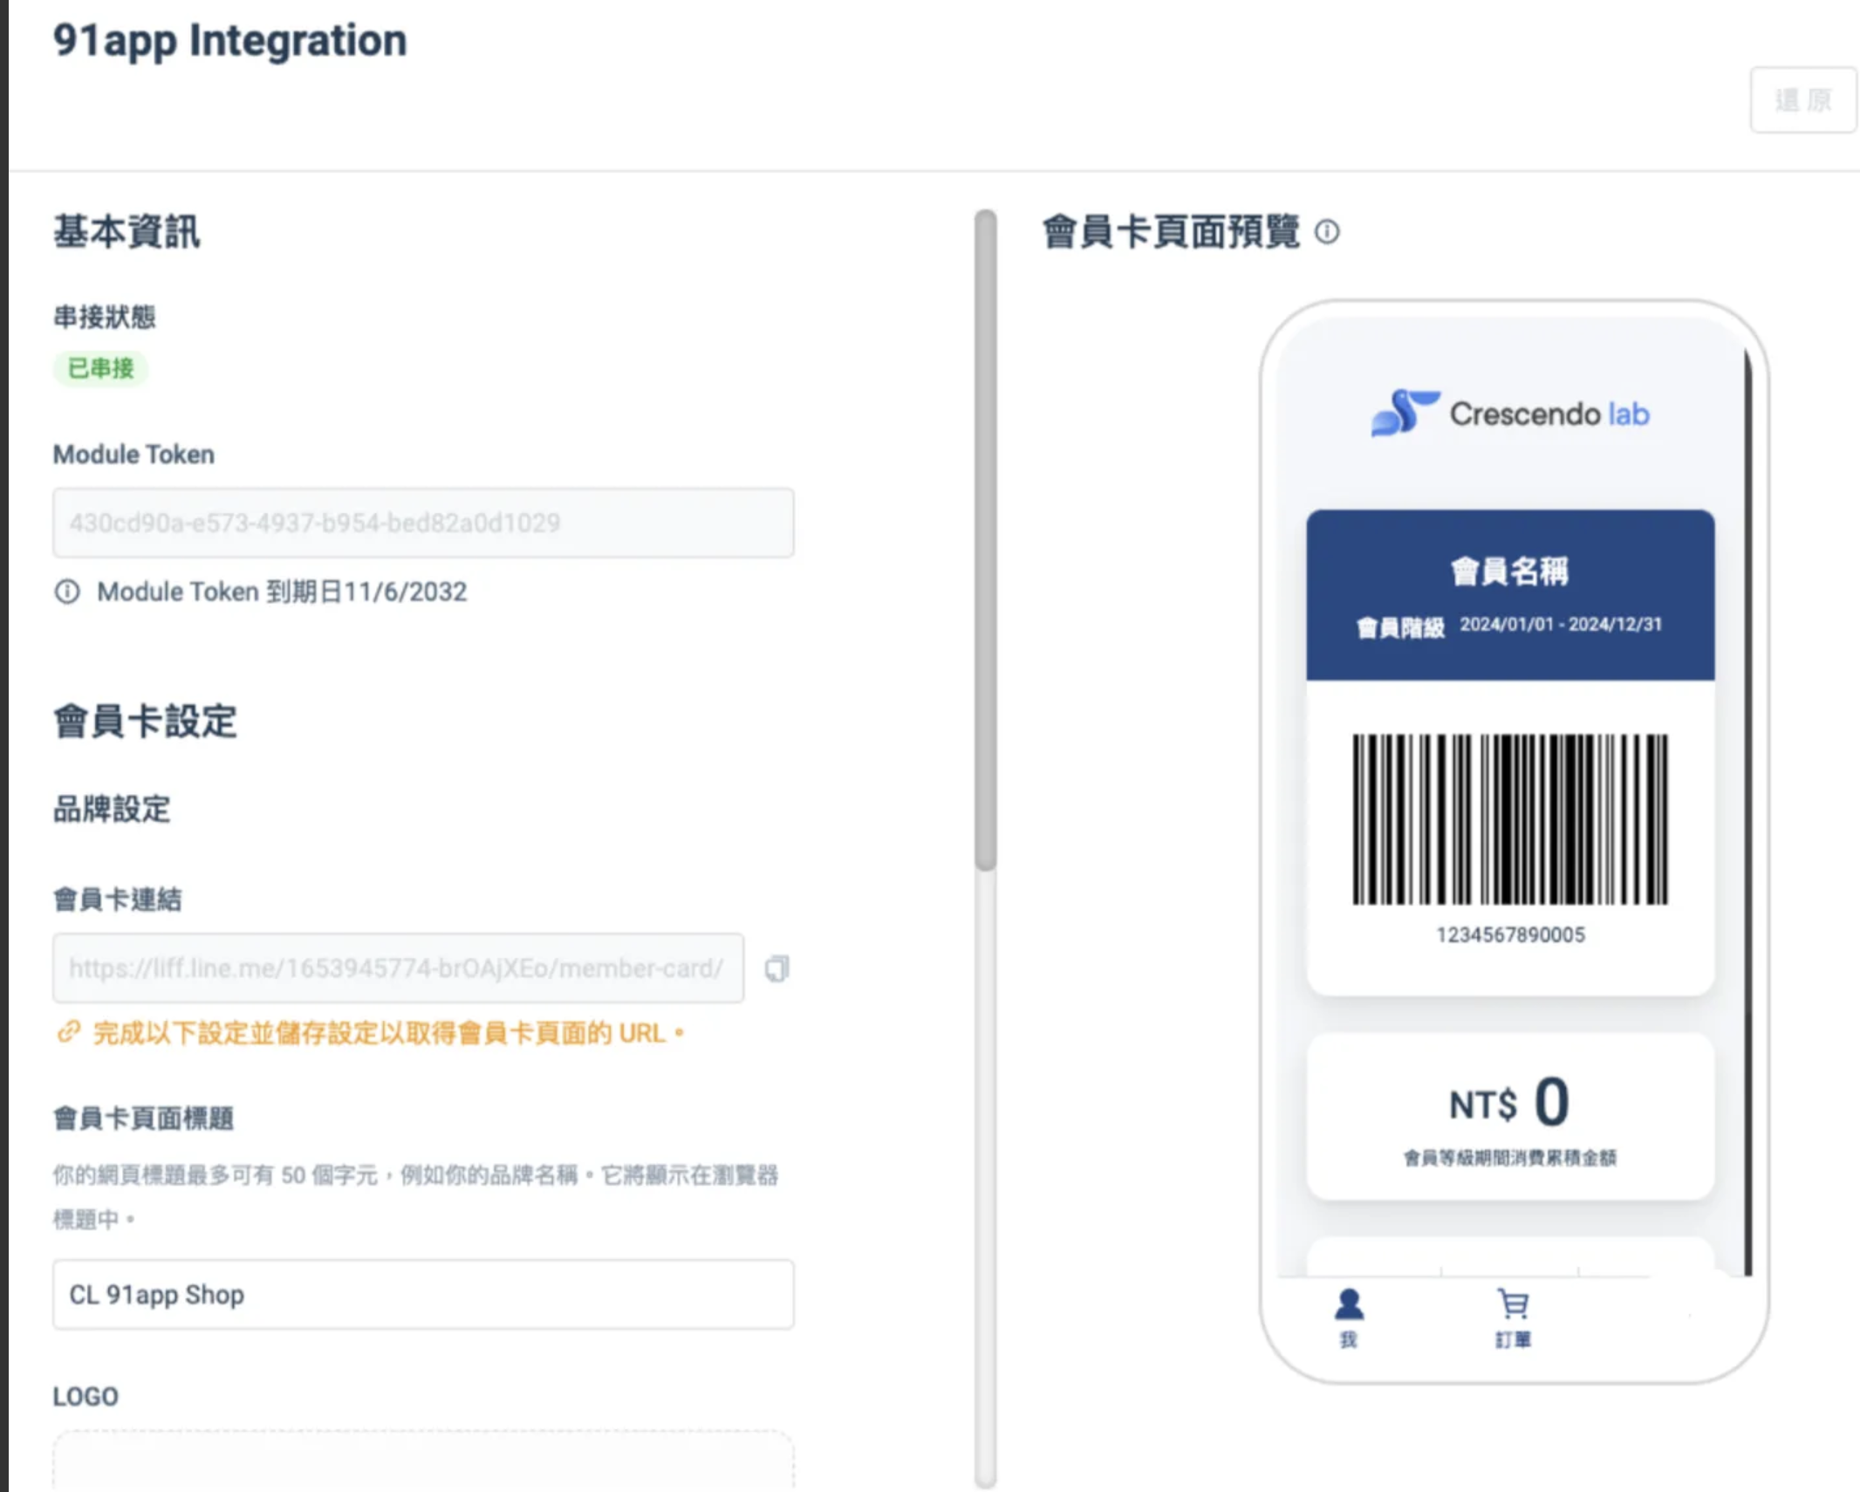Click the 會員卡連結 URL field
This screenshot has width=1860, height=1492.
click(398, 968)
